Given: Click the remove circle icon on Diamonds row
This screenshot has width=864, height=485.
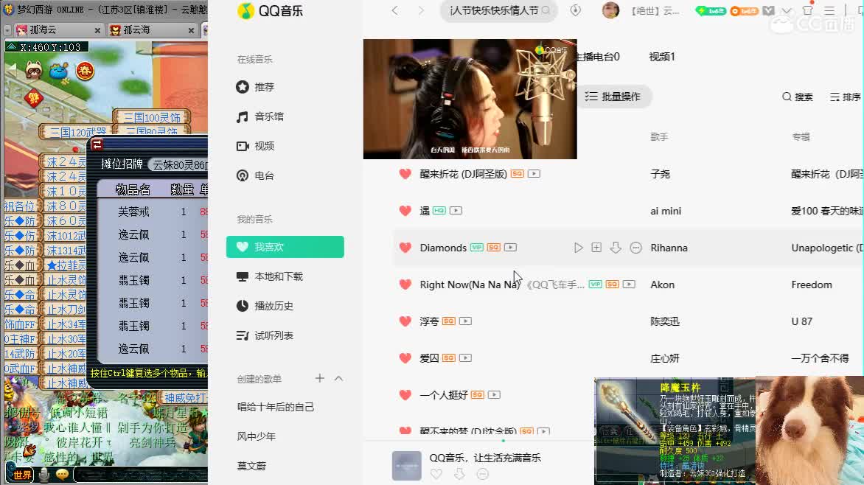Looking at the screenshot, I should (635, 248).
